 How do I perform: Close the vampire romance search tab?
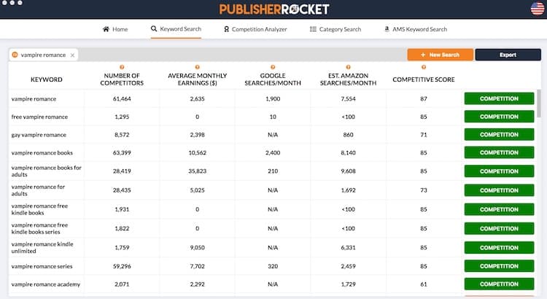(x=71, y=55)
